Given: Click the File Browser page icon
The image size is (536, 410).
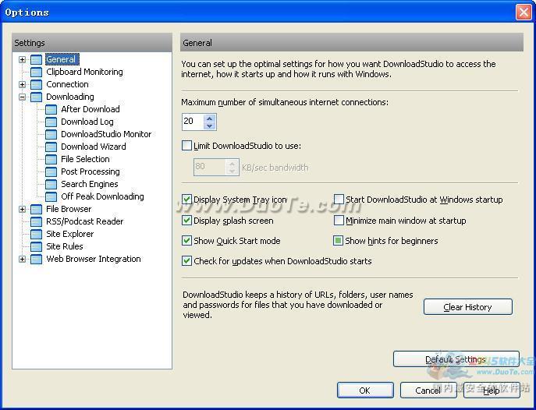Looking at the screenshot, I should click(36, 209).
